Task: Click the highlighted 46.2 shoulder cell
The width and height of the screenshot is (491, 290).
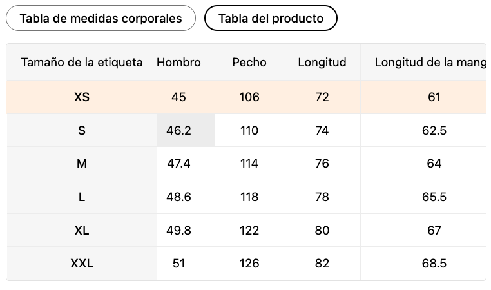Action: click(178, 131)
